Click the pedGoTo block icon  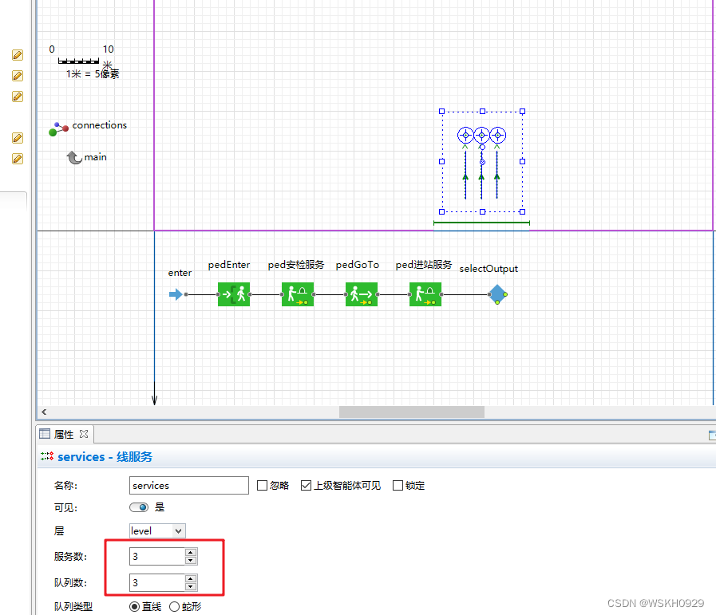coord(362,294)
